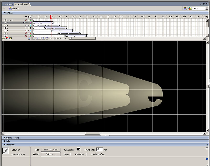Switch to the свет-луч-1 document tab

7,4
